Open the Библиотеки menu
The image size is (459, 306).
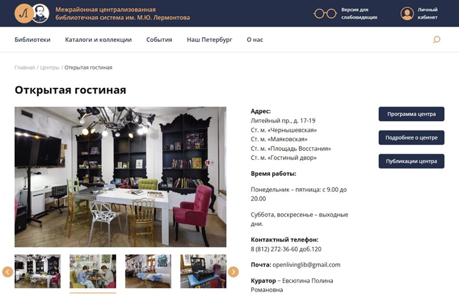click(33, 40)
